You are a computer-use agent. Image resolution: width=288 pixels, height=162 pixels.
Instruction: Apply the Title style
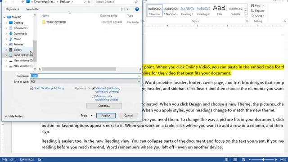coord(220,11)
